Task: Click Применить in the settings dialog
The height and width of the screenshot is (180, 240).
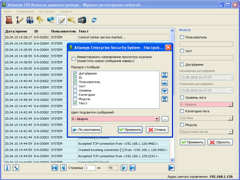Action: [x=130, y=130]
